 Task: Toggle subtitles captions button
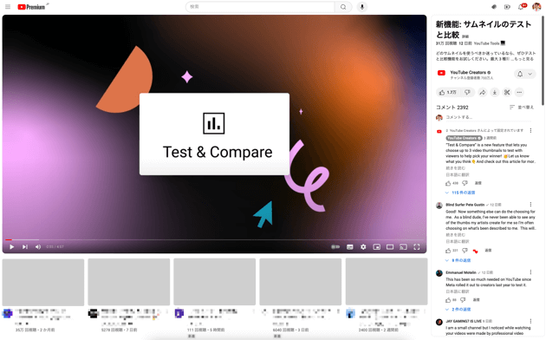click(350, 247)
